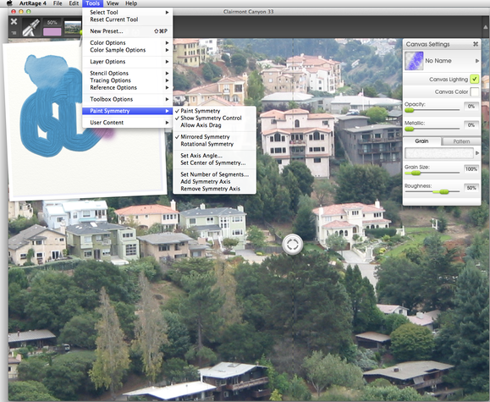Toggle the Canvas Lighting checkbox
Image resolution: width=490 pixels, height=402 pixels.
(475, 79)
